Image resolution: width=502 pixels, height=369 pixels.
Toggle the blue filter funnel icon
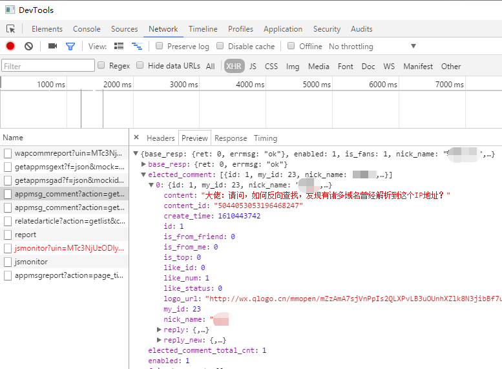pyautogui.click(x=70, y=47)
